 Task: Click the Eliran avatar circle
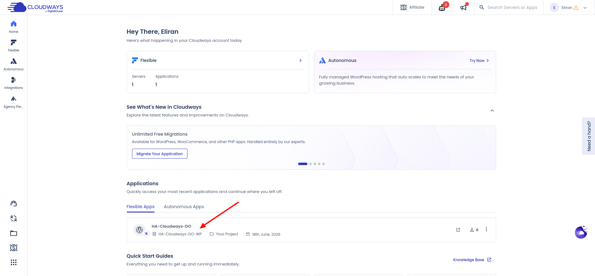pos(554,7)
